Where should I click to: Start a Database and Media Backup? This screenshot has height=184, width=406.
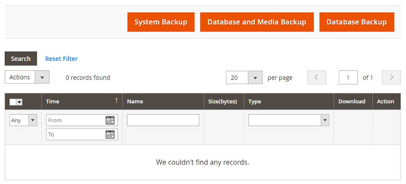click(x=257, y=22)
